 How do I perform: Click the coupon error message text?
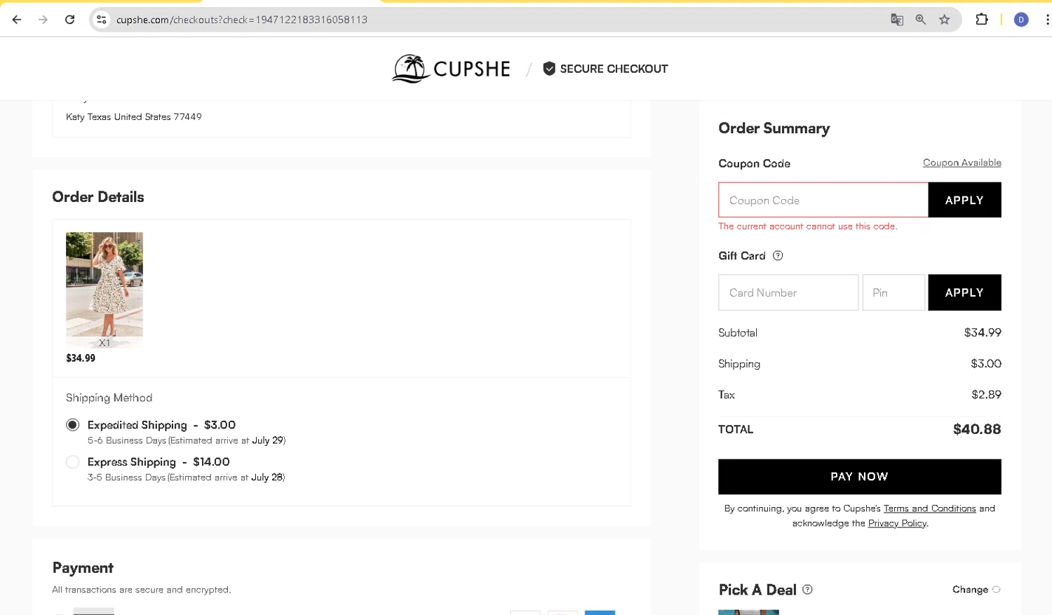pos(807,227)
